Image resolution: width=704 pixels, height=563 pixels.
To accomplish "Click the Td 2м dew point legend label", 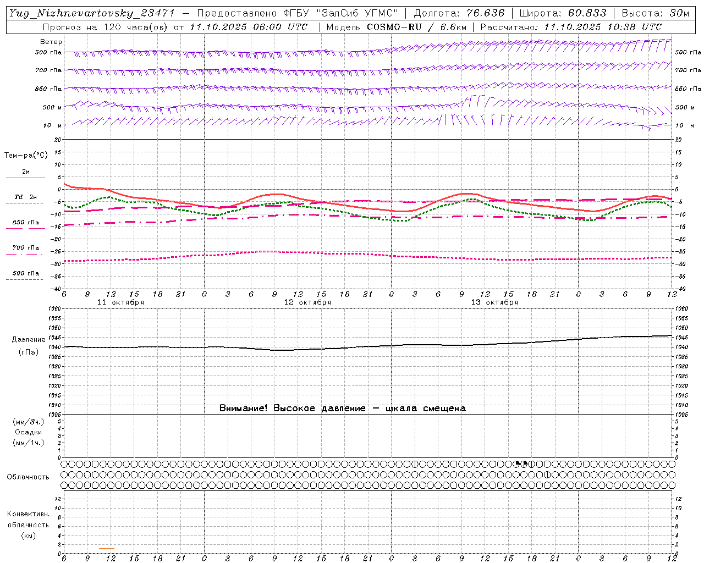I will [x=25, y=197].
